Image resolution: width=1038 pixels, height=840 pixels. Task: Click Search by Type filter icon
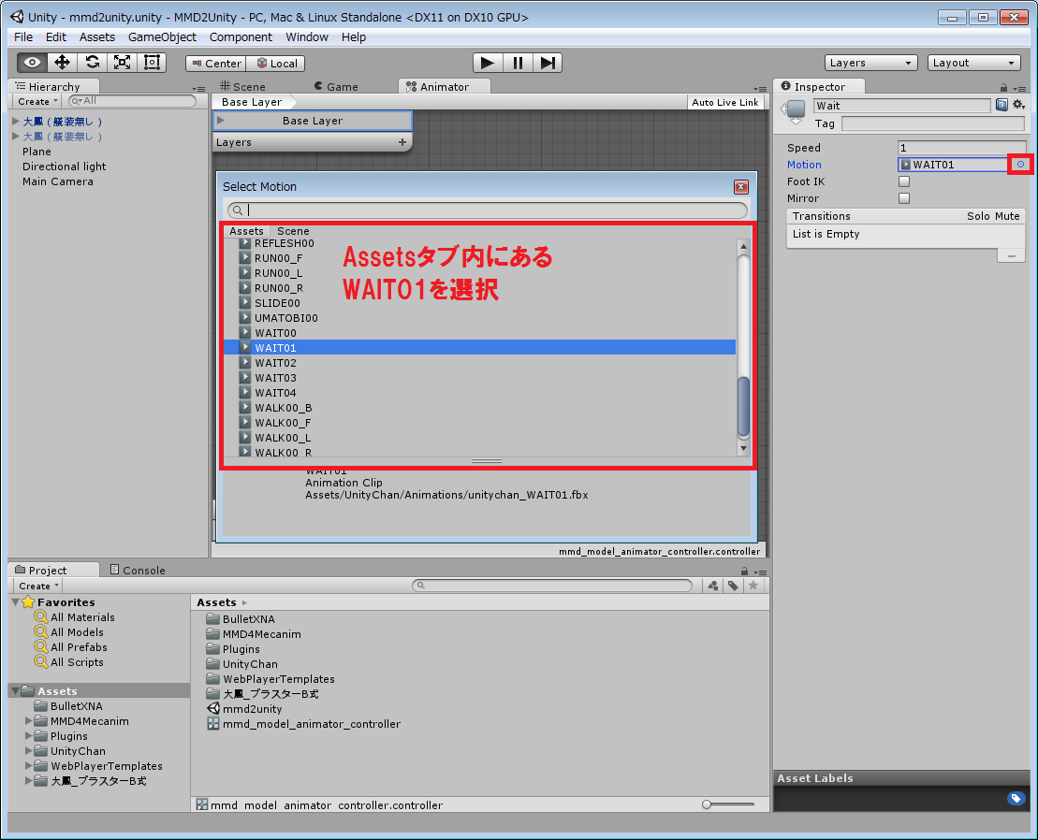712,586
